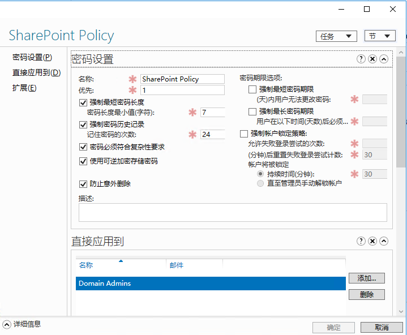Sort by 名称 column header
This screenshot has width=407, height=335.
click(x=121, y=265)
